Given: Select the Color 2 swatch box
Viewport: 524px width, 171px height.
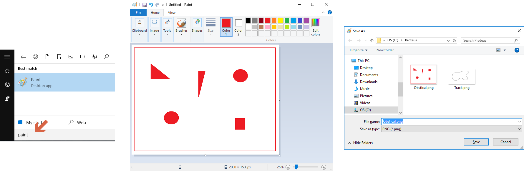Looking at the screenshot, I should tap(238, 23).
